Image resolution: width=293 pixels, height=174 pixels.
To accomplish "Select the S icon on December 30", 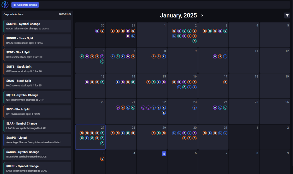I will (x=102, y=31).
